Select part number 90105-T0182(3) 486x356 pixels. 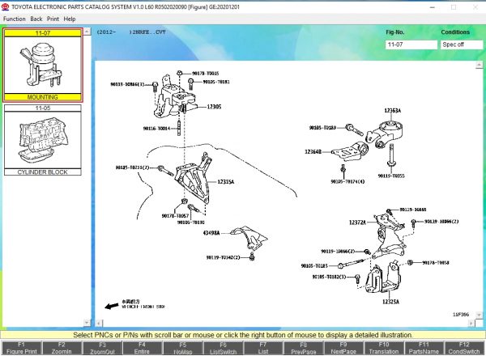[x=329, y=277]
